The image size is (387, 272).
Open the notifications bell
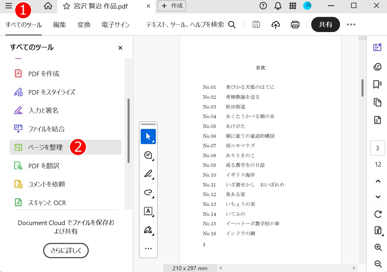(278, 6)
